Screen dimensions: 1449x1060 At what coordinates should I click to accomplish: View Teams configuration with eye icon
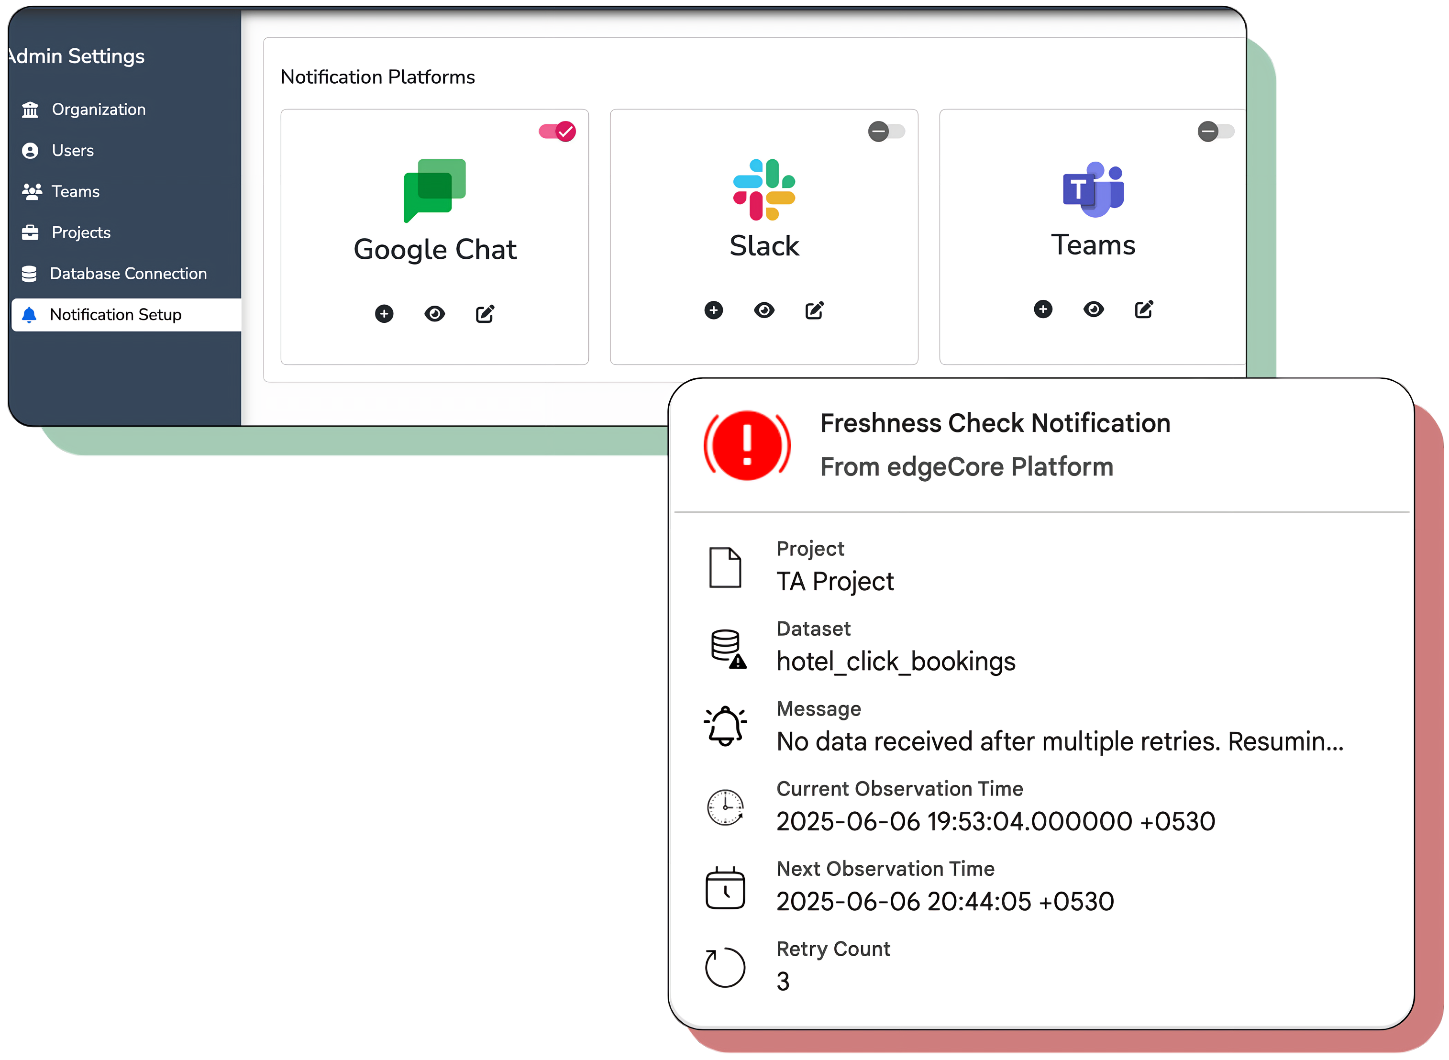(x=1093, y=309)
